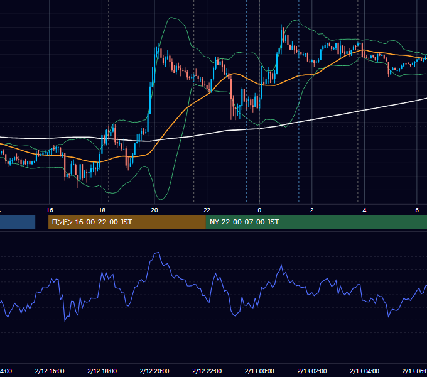
Task: Click the '0' midnight label on price chart axis
Action: pyautogui.click(x=259, y=210)
